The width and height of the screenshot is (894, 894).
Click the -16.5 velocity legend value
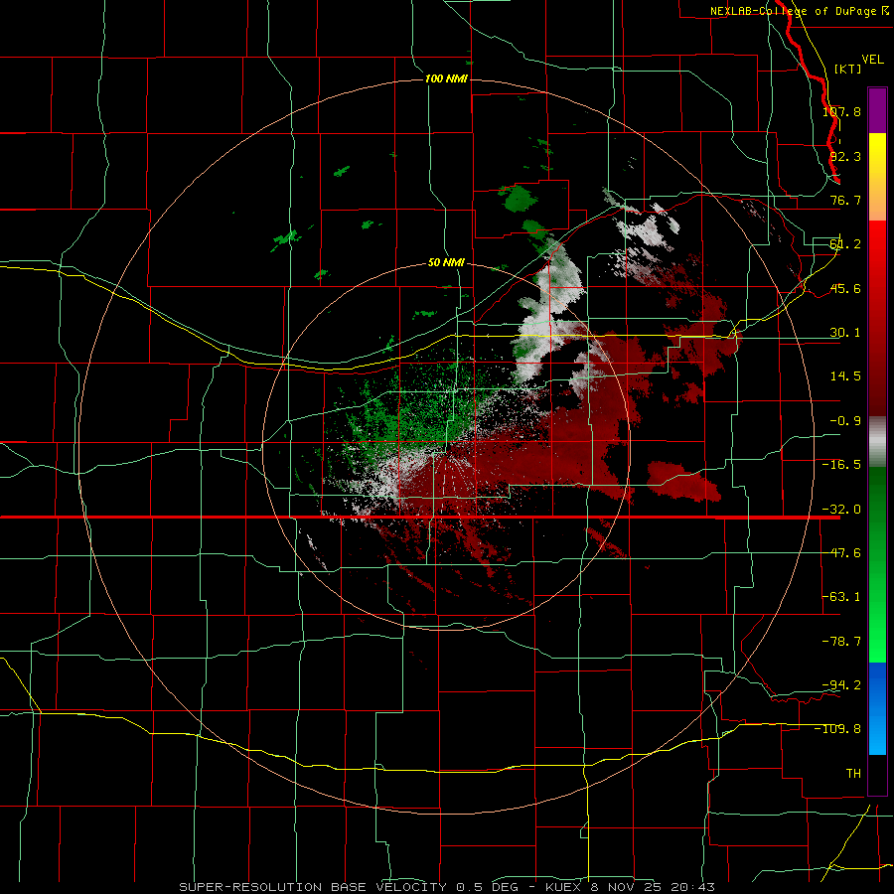(841, 465)
